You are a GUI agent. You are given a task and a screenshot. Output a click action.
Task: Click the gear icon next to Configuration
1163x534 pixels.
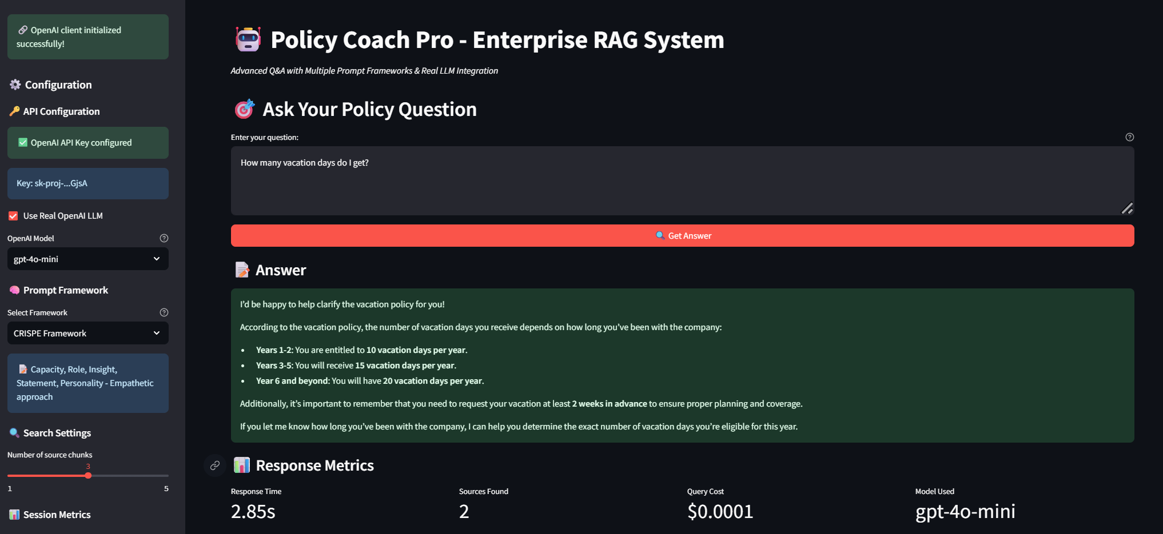(15, 85)
